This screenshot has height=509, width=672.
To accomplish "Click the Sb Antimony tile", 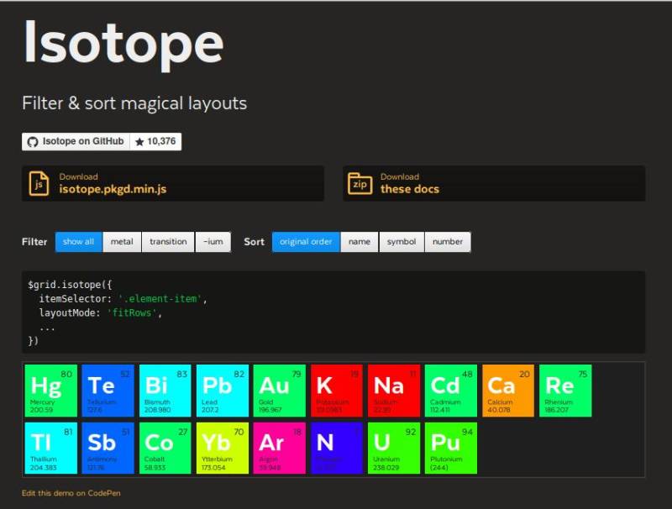I will coord(108,448).
